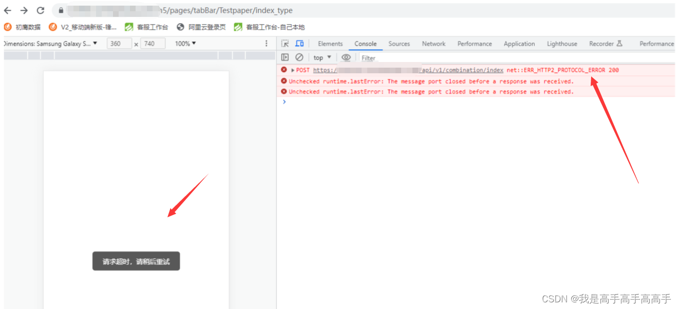Viewport: 679px width, 309px height.
Task: Switch to the Elements tab
Action: pos(330,44)
